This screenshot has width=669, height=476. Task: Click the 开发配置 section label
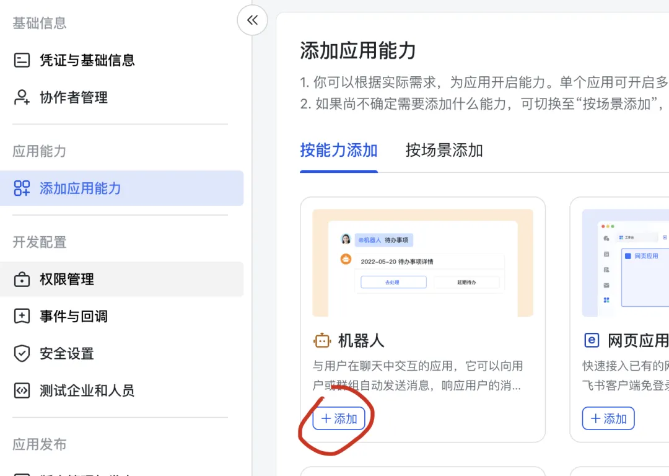(x=40, y=242)
